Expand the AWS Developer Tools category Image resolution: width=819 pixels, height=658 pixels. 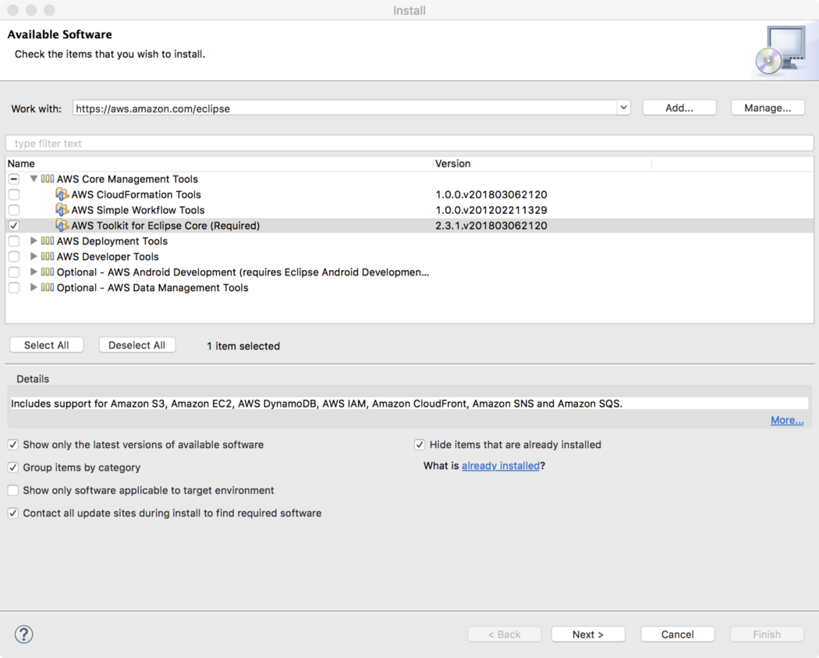(34, 257)
